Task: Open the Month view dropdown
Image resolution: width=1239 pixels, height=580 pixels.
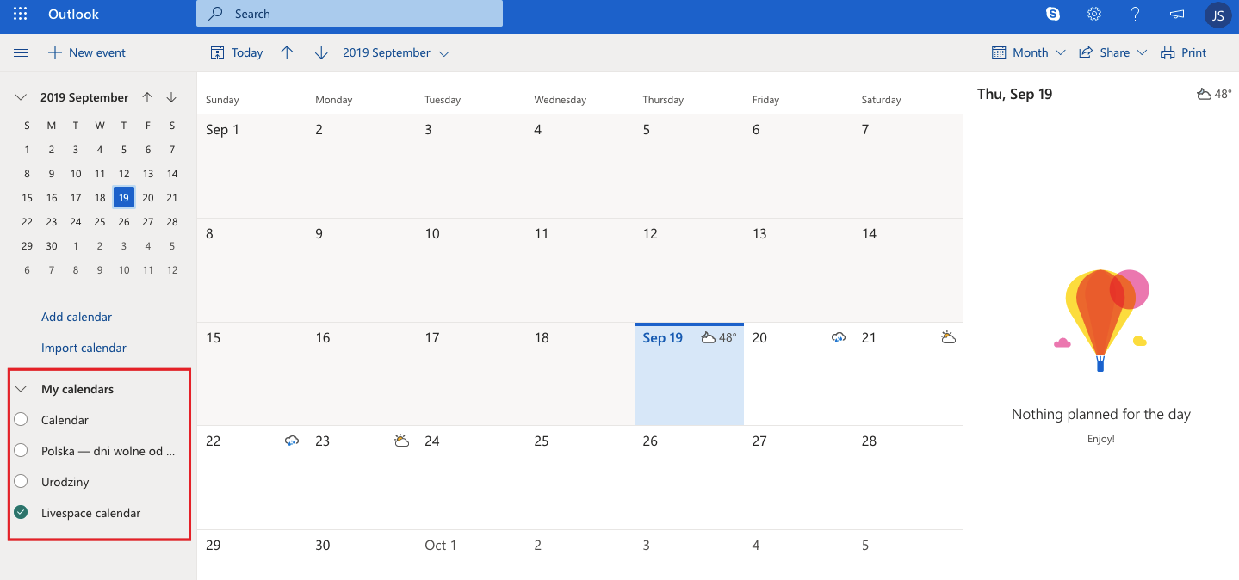Action: 1029,52
